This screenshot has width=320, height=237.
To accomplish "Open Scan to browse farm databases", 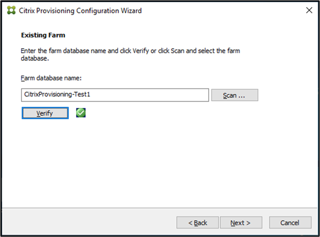I will point(234,95).
